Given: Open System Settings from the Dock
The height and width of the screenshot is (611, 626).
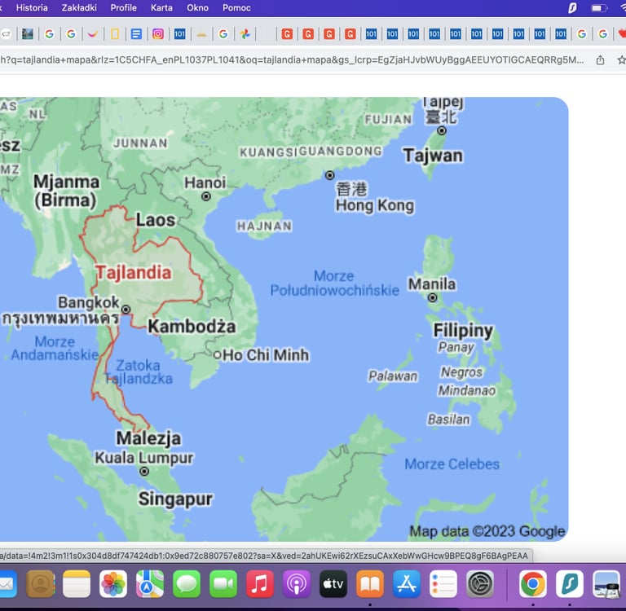Looking at the screenshot, I should click(x=480, y=584).
